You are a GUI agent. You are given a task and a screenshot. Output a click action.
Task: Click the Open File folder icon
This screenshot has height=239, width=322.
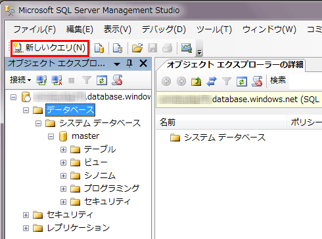point(137,48)
